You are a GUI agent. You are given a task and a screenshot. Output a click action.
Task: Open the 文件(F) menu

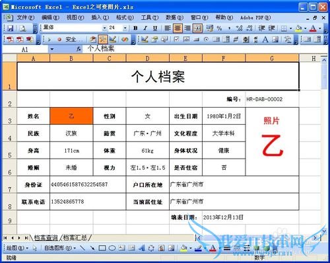coord(26,17)
